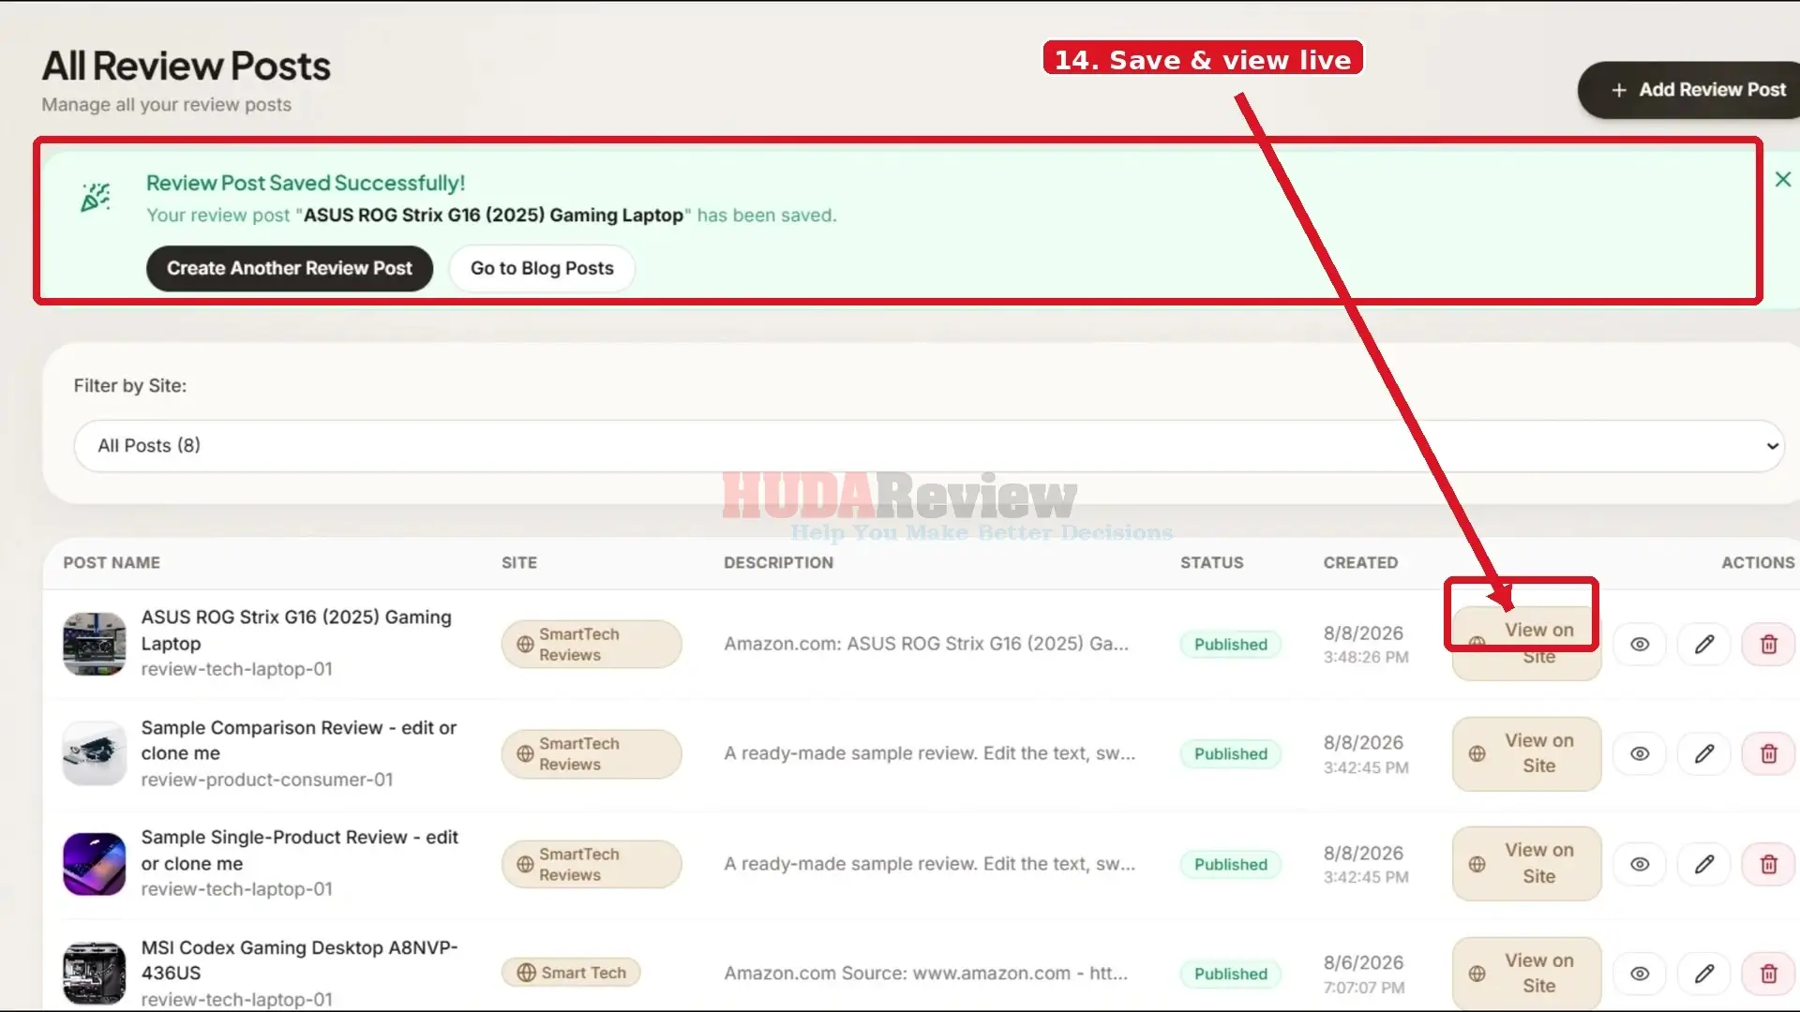
Task: Select the post title "ASUS ROG Strix G16 (2025) Gaming Laptop" in table
Action: pyautogui.click(x=296, y=630)
